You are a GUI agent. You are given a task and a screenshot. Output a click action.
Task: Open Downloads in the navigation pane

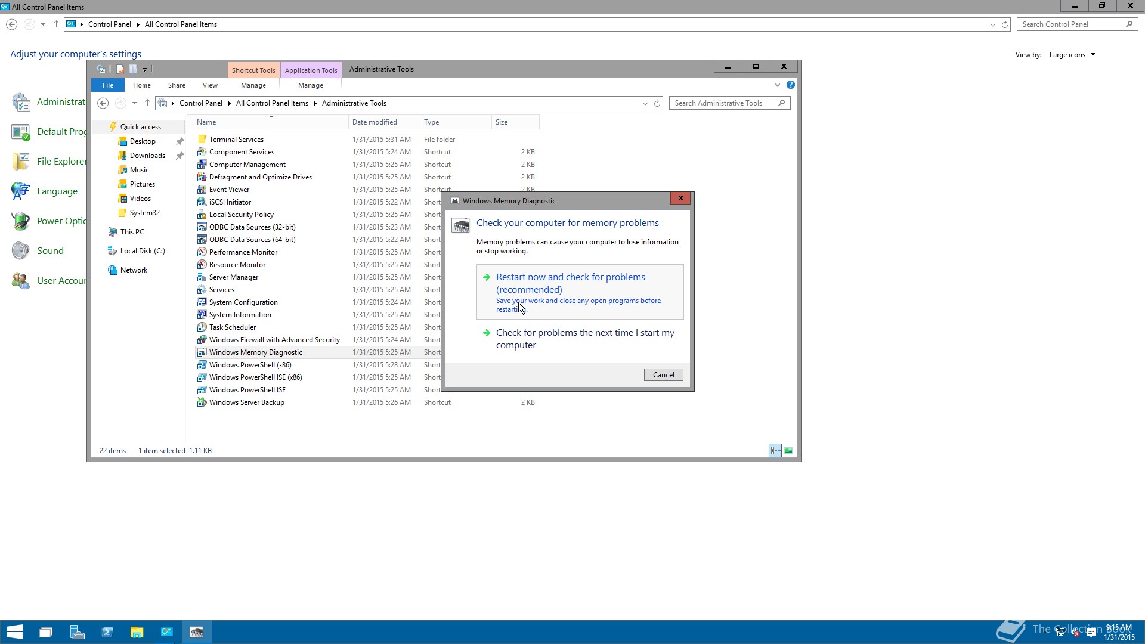pyautogui.click(x=147, y=156)
